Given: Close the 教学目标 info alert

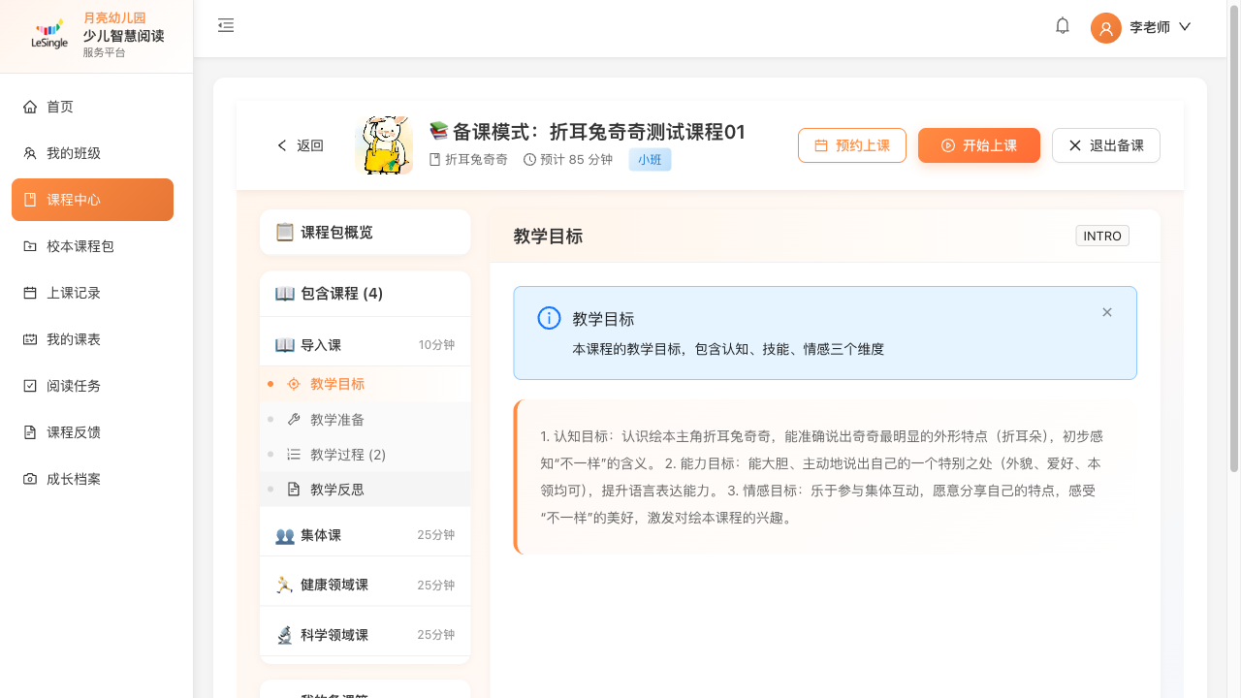Looking at the screenshot, I should tap(1107, 312).
